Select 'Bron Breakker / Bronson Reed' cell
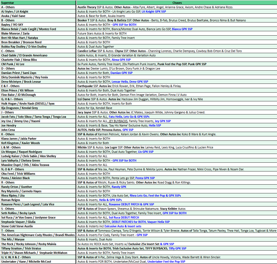Image resolution: width=277 pixels, height=264 pixels. (x=38, y=42)
